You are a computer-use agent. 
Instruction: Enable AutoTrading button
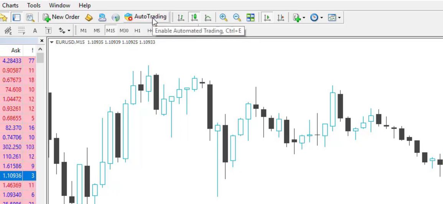146,17
